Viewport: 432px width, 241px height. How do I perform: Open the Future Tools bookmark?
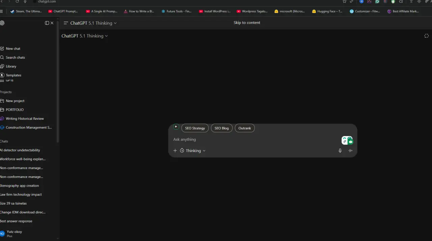coord(177,11)
